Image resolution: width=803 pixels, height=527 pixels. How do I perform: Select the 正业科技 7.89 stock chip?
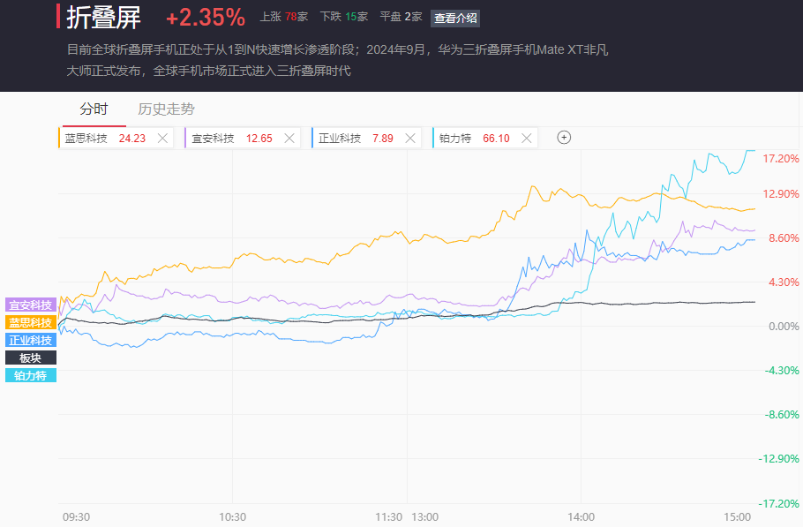pyautogui.click(x=367, y=139)
